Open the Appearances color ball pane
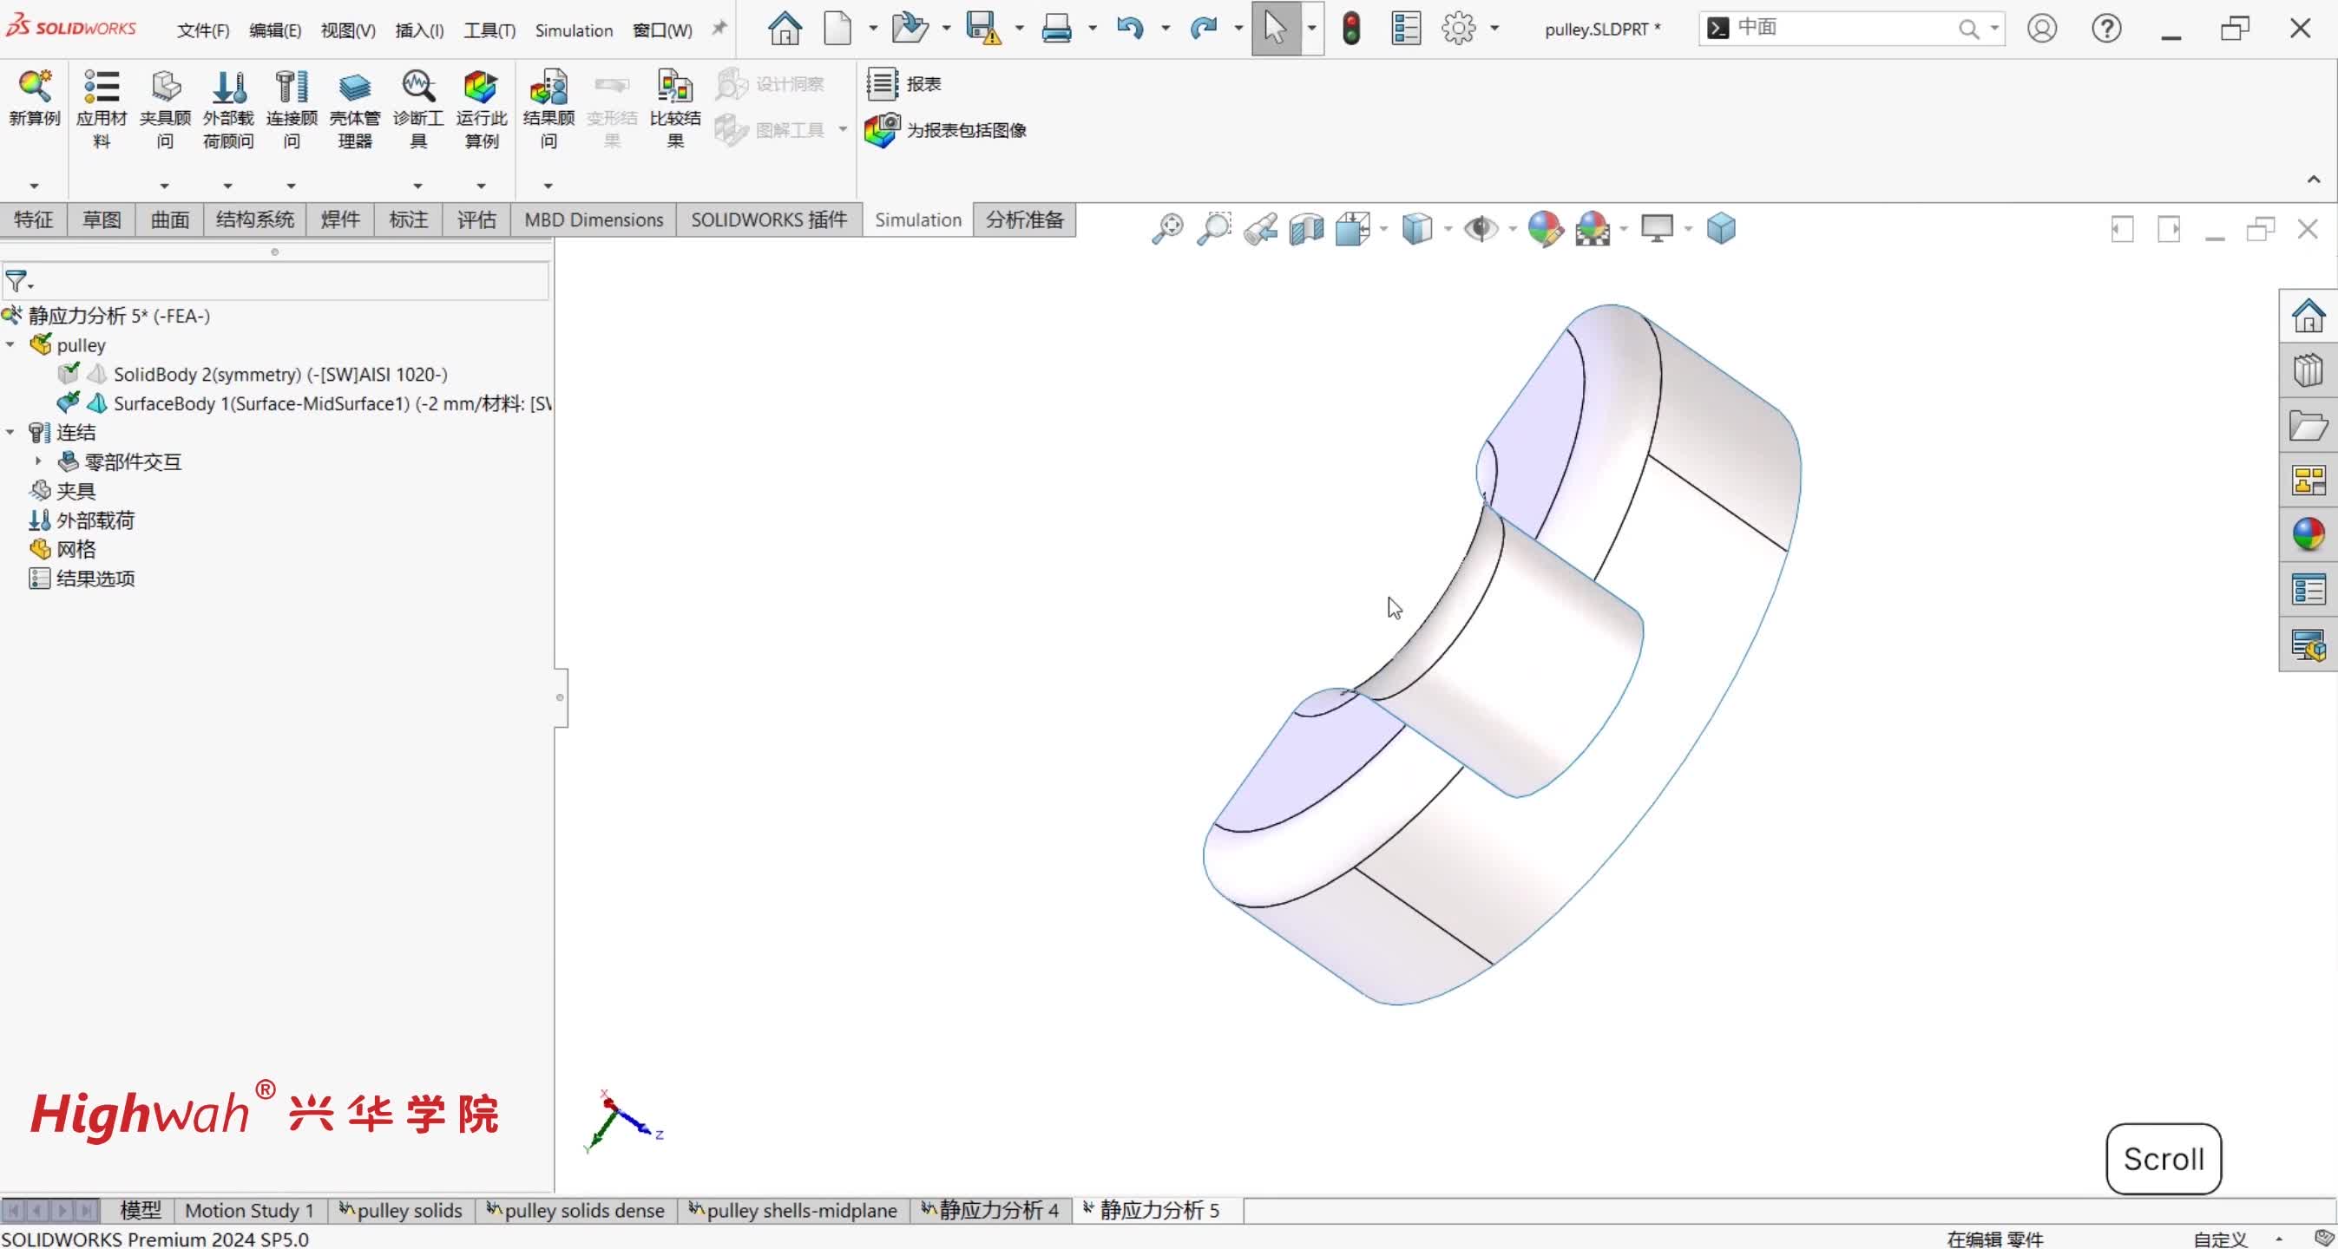 [2308, 534]
